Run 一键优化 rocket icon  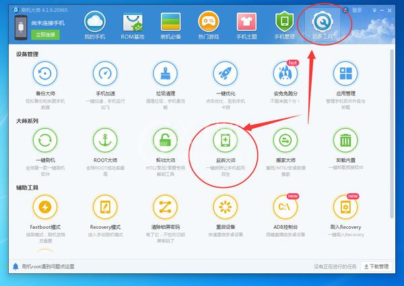(x=226, y=73)
